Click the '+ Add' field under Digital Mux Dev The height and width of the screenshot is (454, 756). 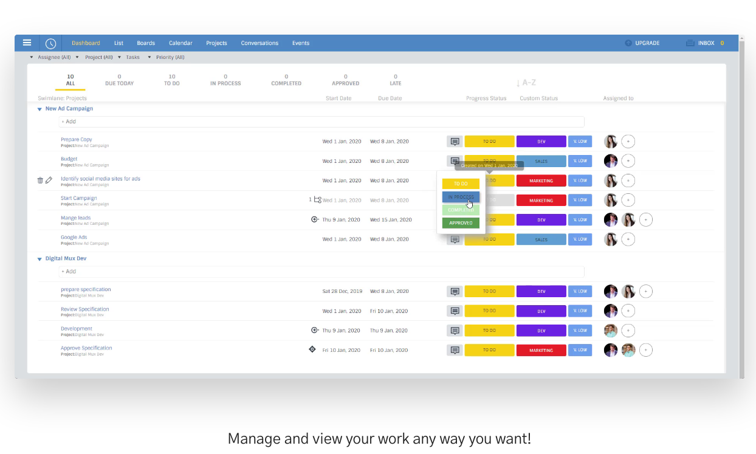coord(321,272)
